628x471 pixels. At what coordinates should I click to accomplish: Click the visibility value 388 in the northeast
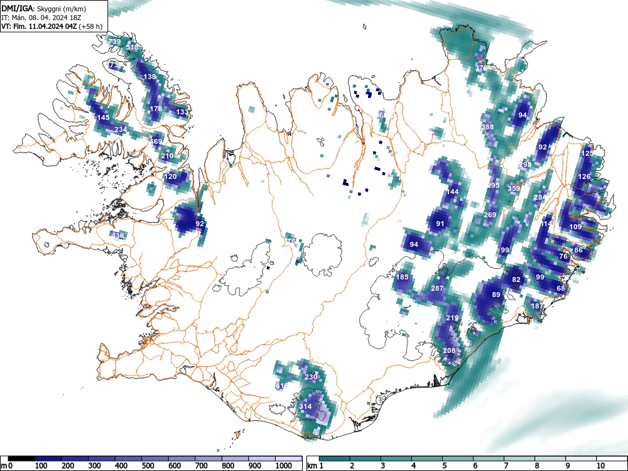(x=488, y=127)
